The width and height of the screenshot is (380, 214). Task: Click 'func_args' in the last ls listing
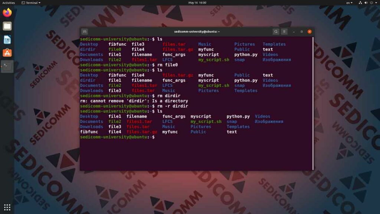(174, 116)
